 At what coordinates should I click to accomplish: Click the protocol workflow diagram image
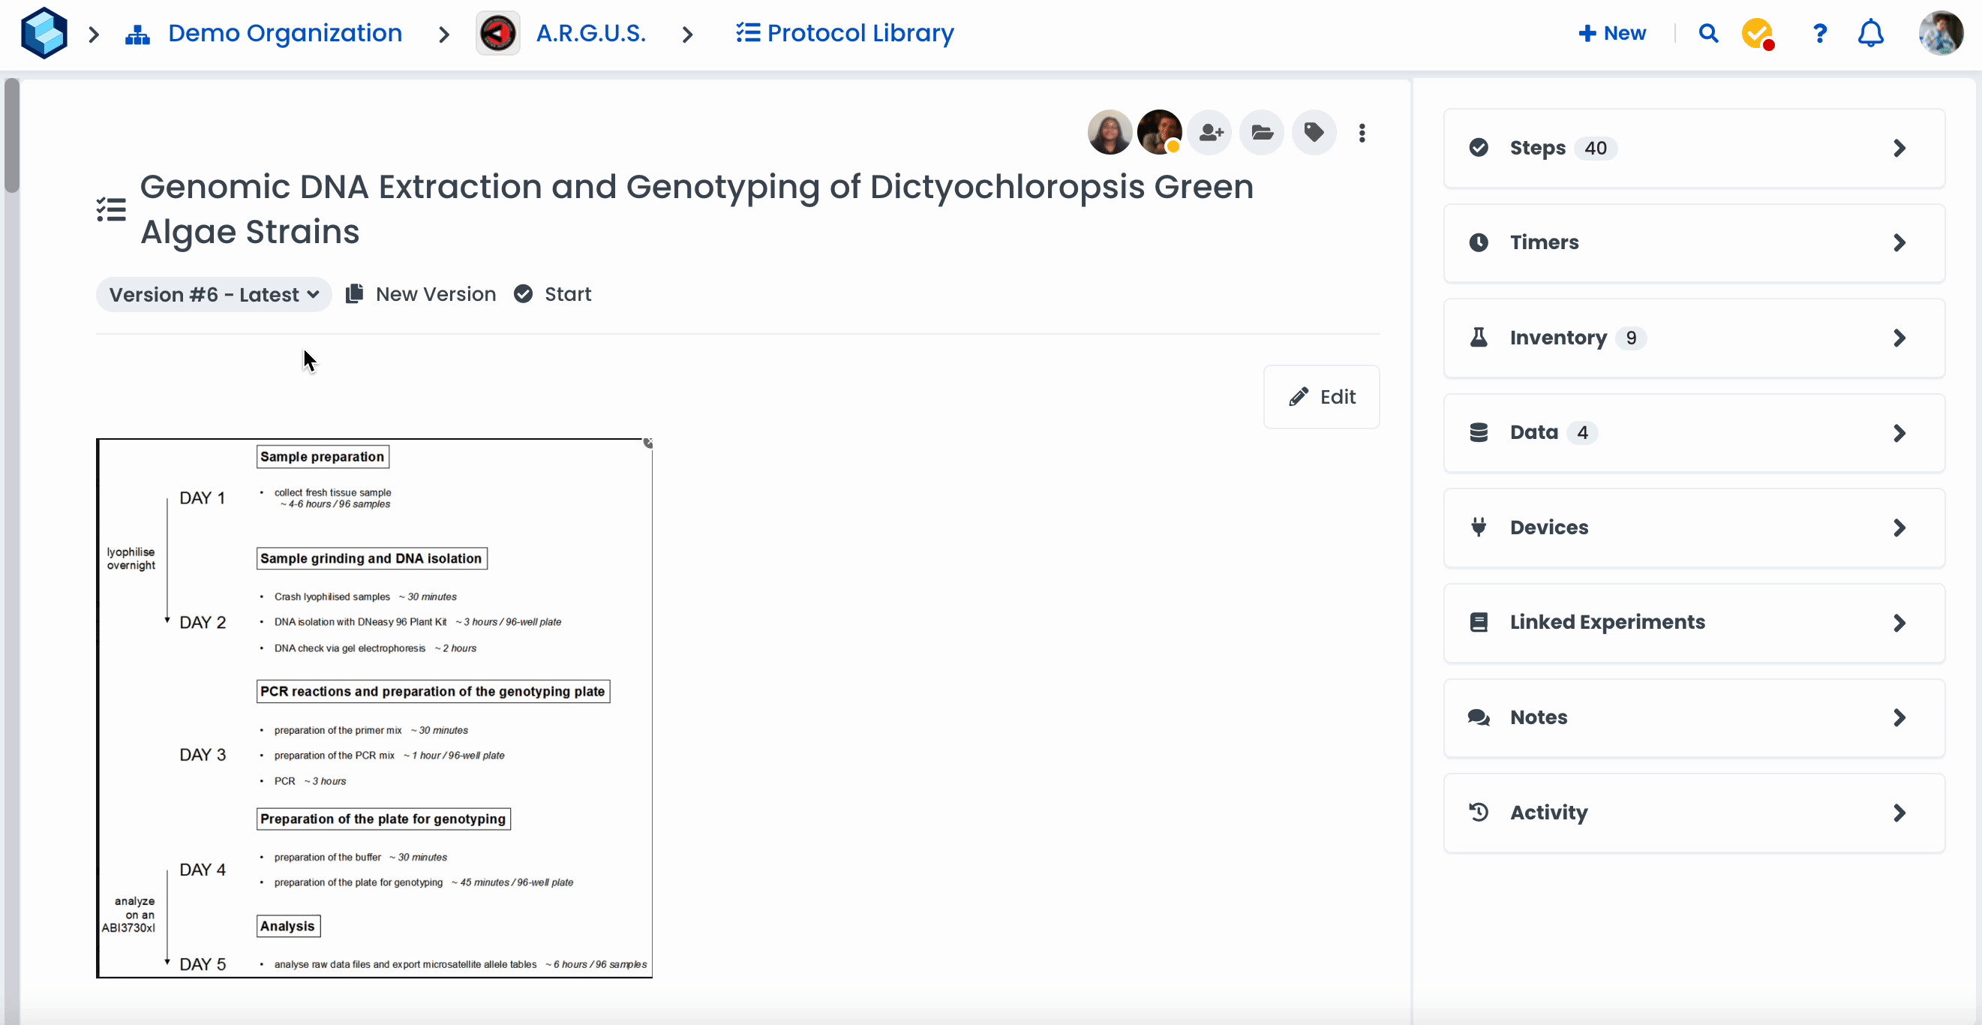(374, 708)
